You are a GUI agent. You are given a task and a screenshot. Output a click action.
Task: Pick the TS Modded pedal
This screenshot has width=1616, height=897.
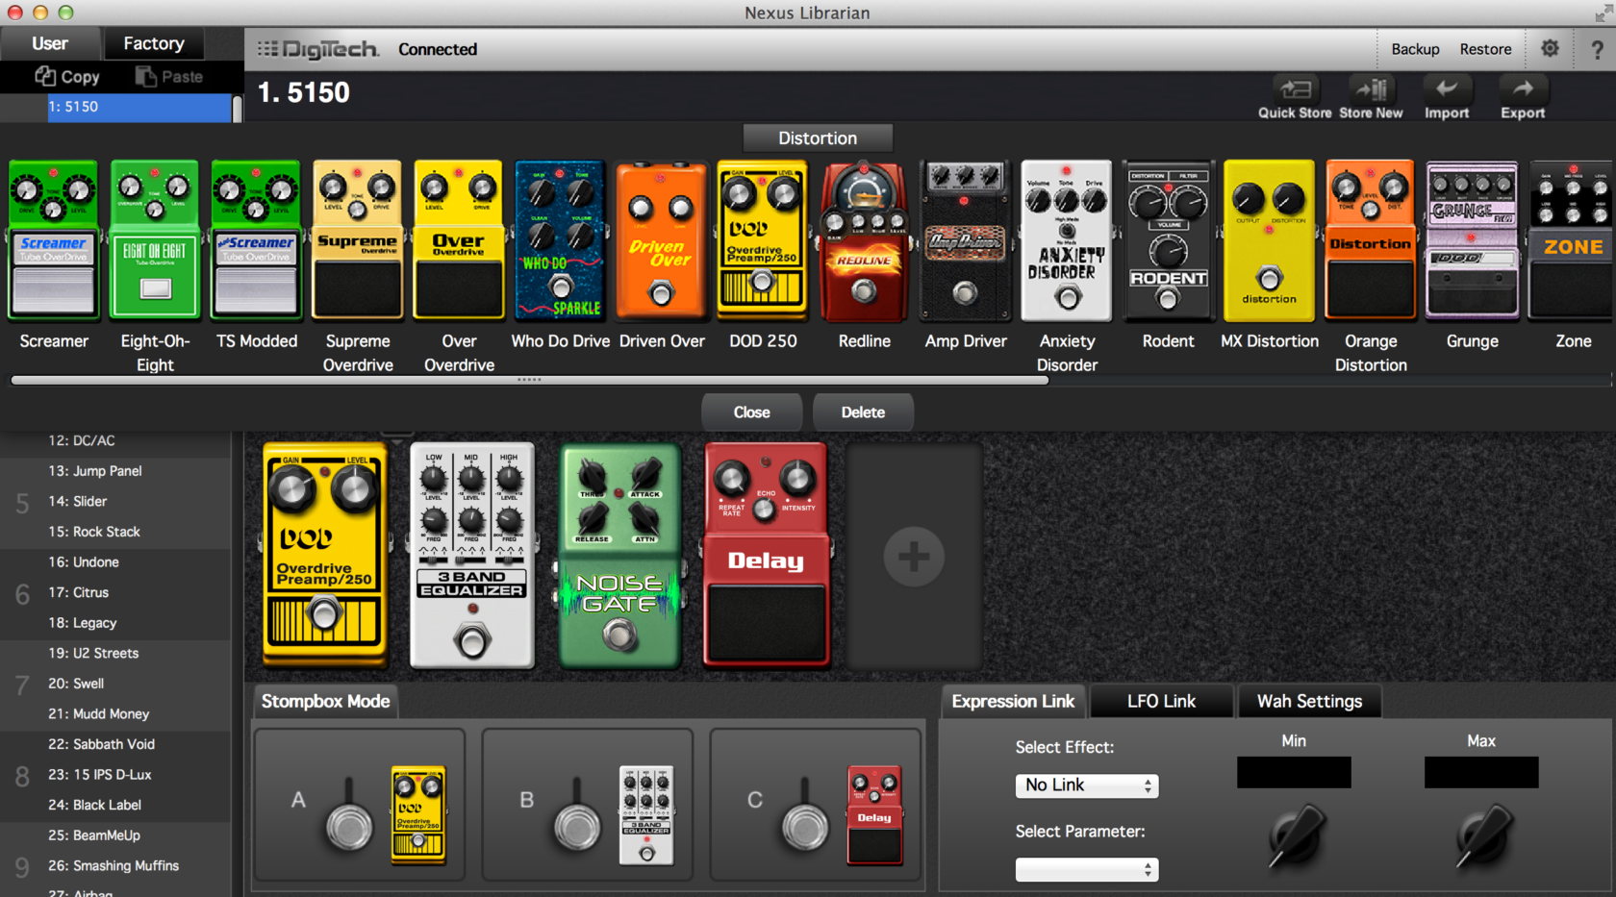click(x=256, y=240)
